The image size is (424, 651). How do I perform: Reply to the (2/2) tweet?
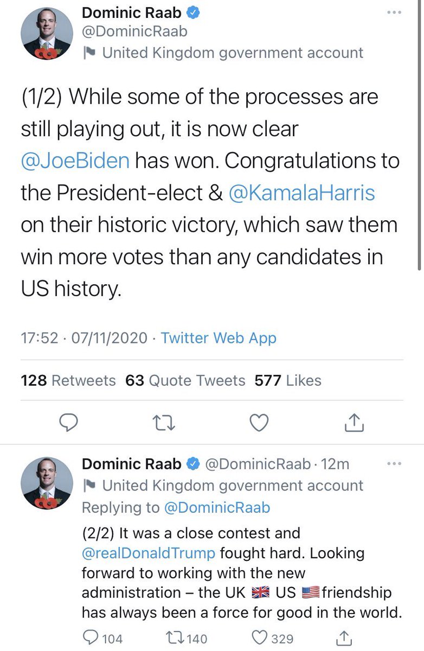91,639
